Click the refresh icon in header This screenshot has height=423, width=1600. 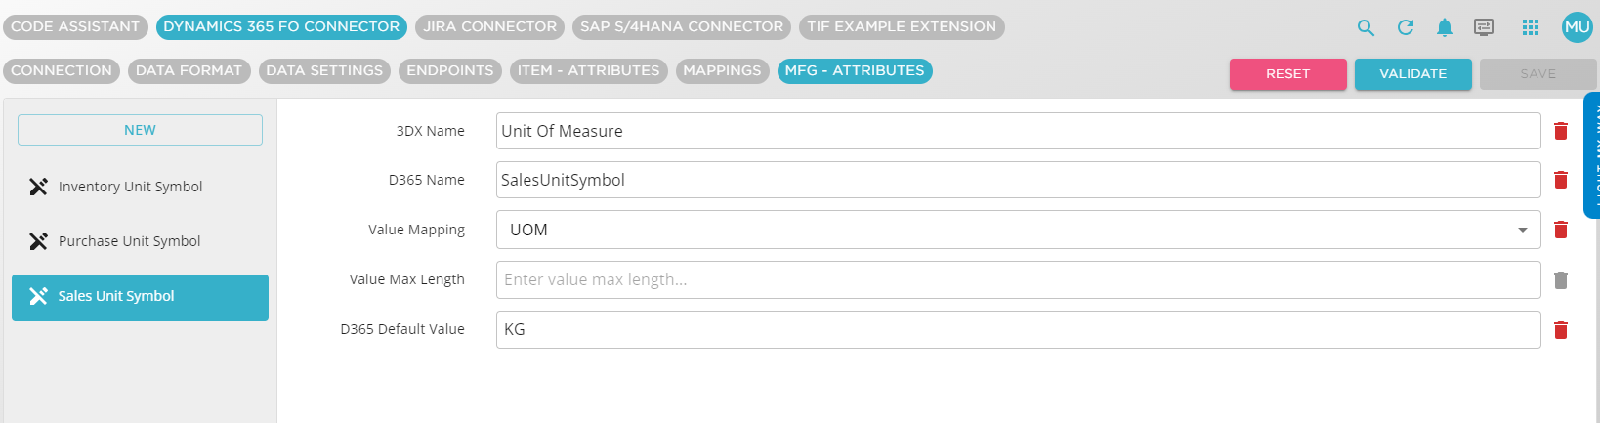pyautogui.click(x=1406, y=27)
